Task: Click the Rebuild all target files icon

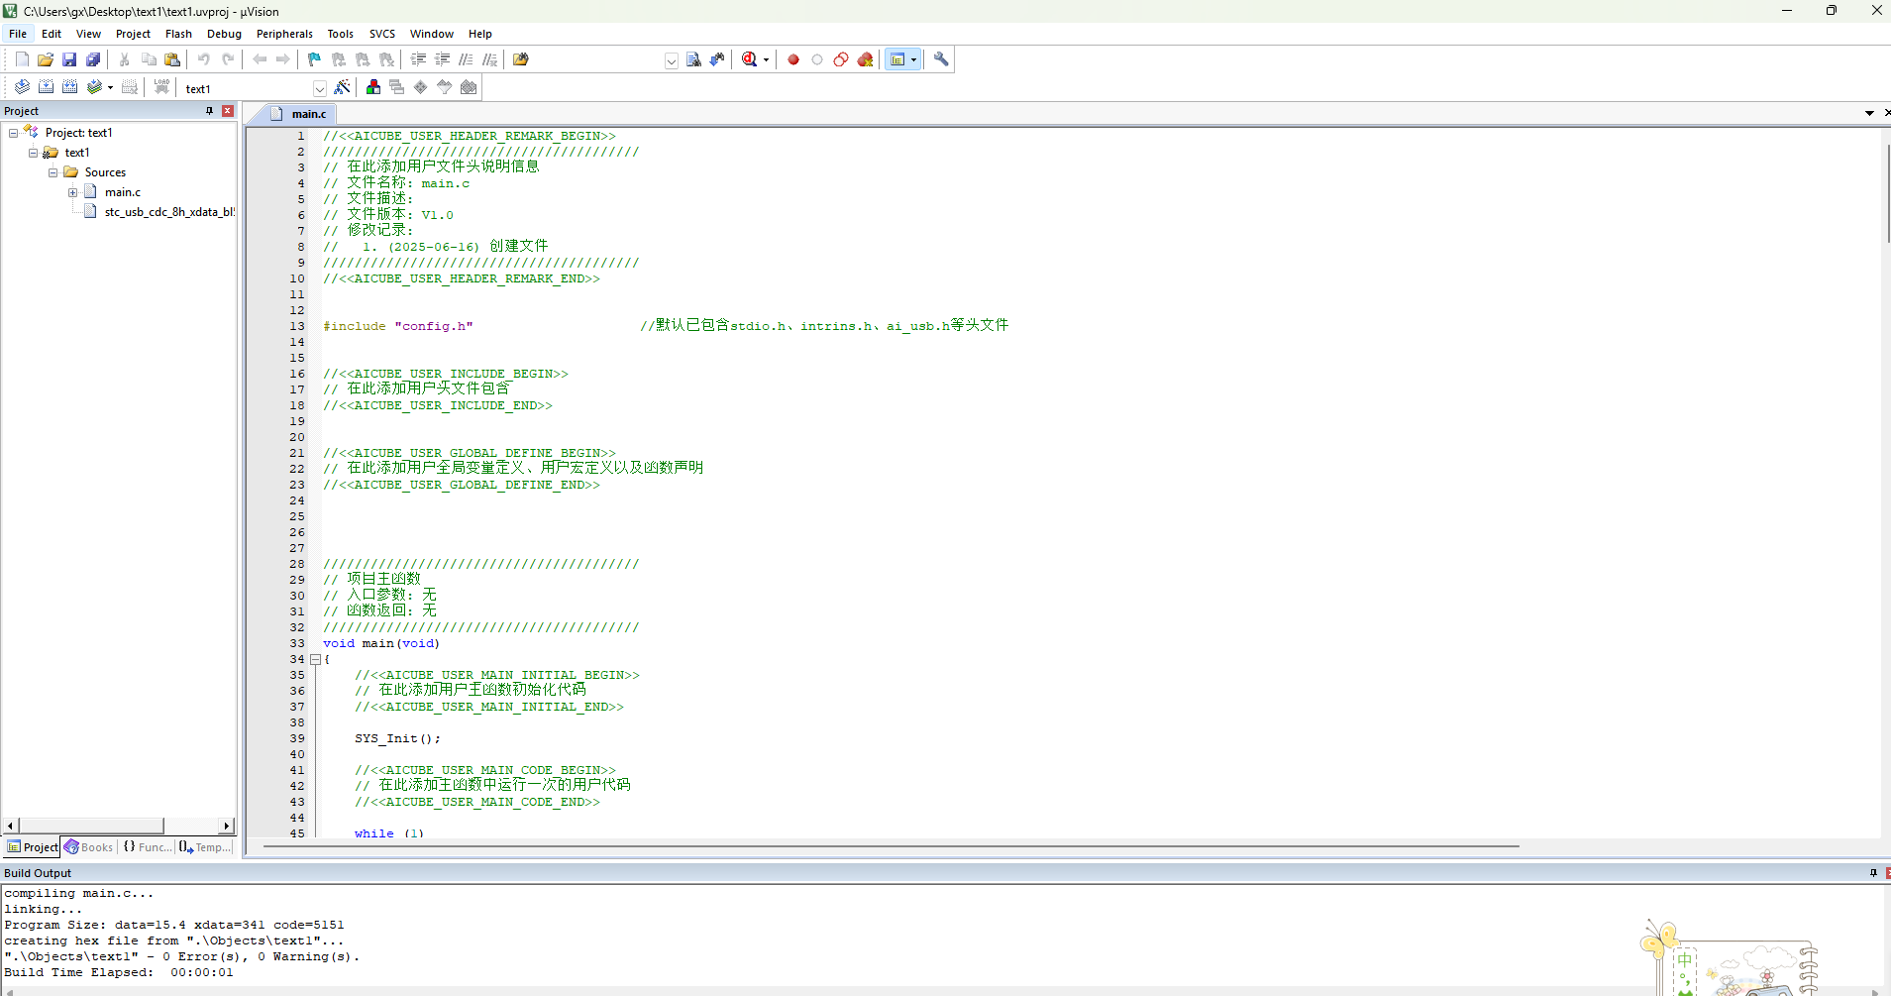Action: pos(69,87)
